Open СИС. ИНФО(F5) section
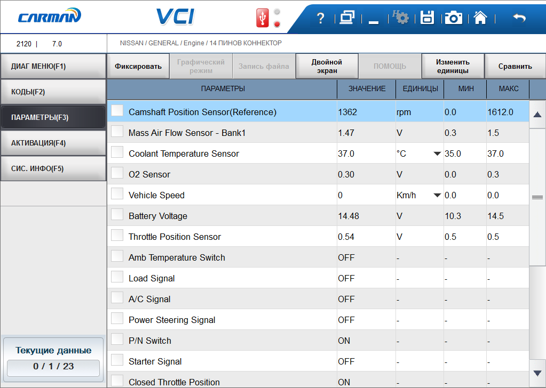The height and width of the screenshot is (388, 546). coord(53,168)
